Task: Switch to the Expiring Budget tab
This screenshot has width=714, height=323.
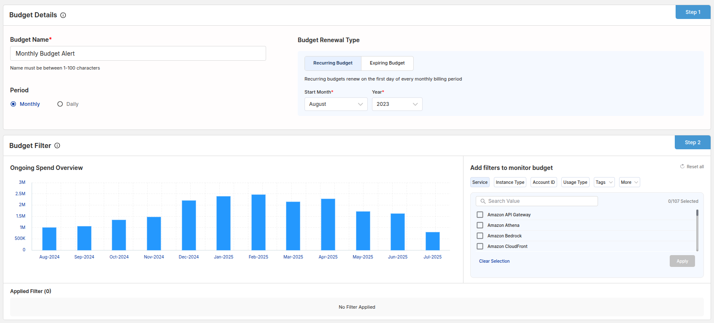Action: pyautogui.click(x=387, y=63)
